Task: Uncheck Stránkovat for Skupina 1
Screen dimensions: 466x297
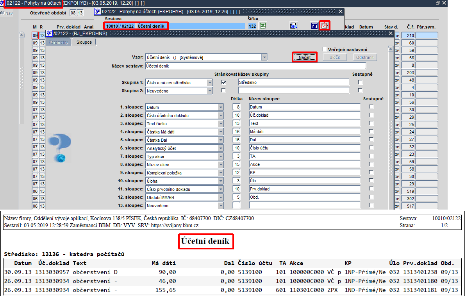Action: [224, 82]
